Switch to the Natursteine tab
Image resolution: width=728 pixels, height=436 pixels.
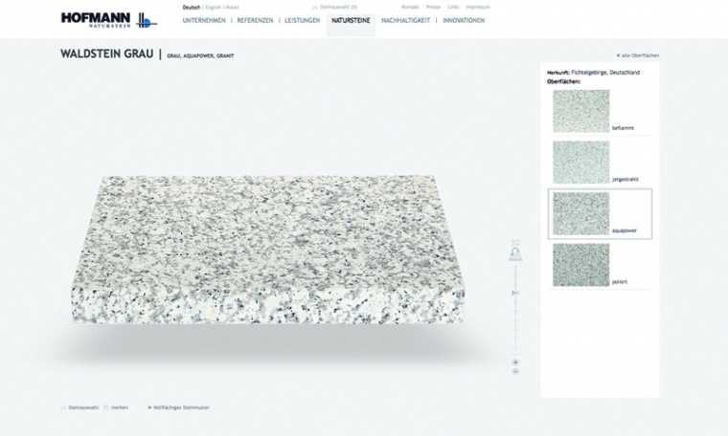[351, 20]
